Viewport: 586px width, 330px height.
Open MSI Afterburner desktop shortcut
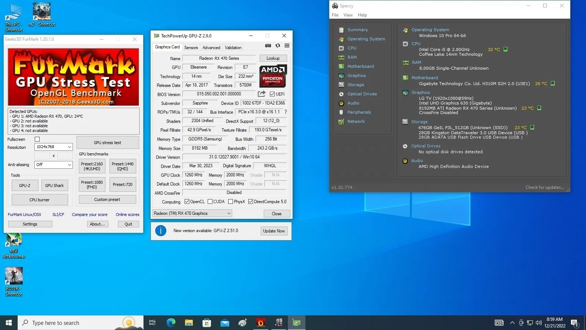[14, 246]
